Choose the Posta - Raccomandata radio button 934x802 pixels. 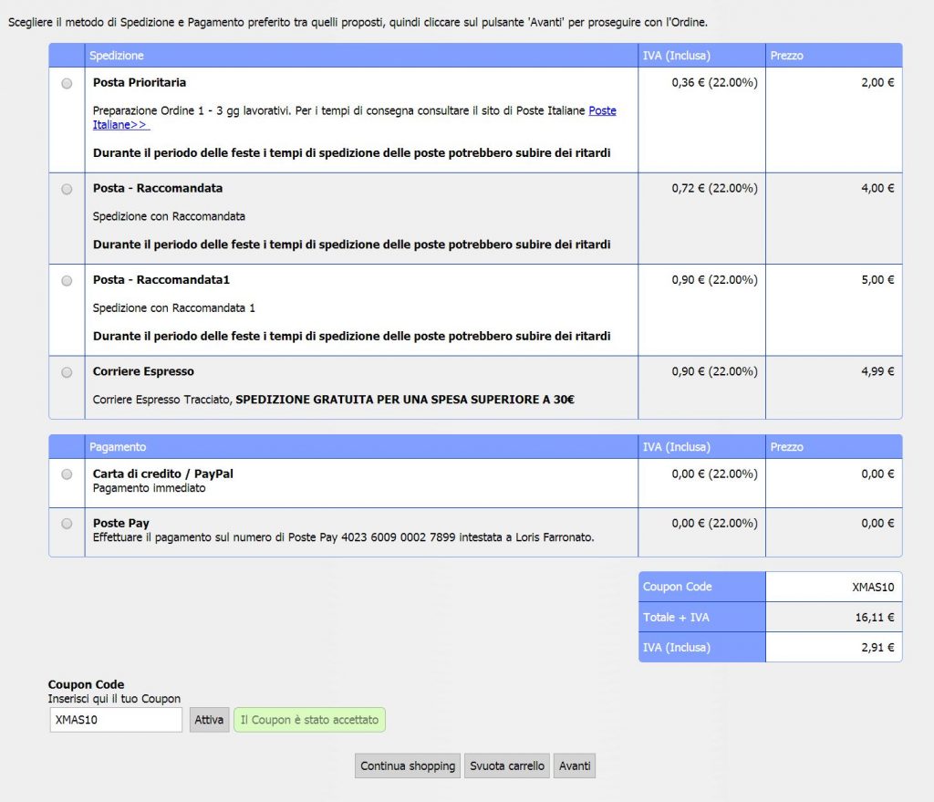click(x=67, y=189)
